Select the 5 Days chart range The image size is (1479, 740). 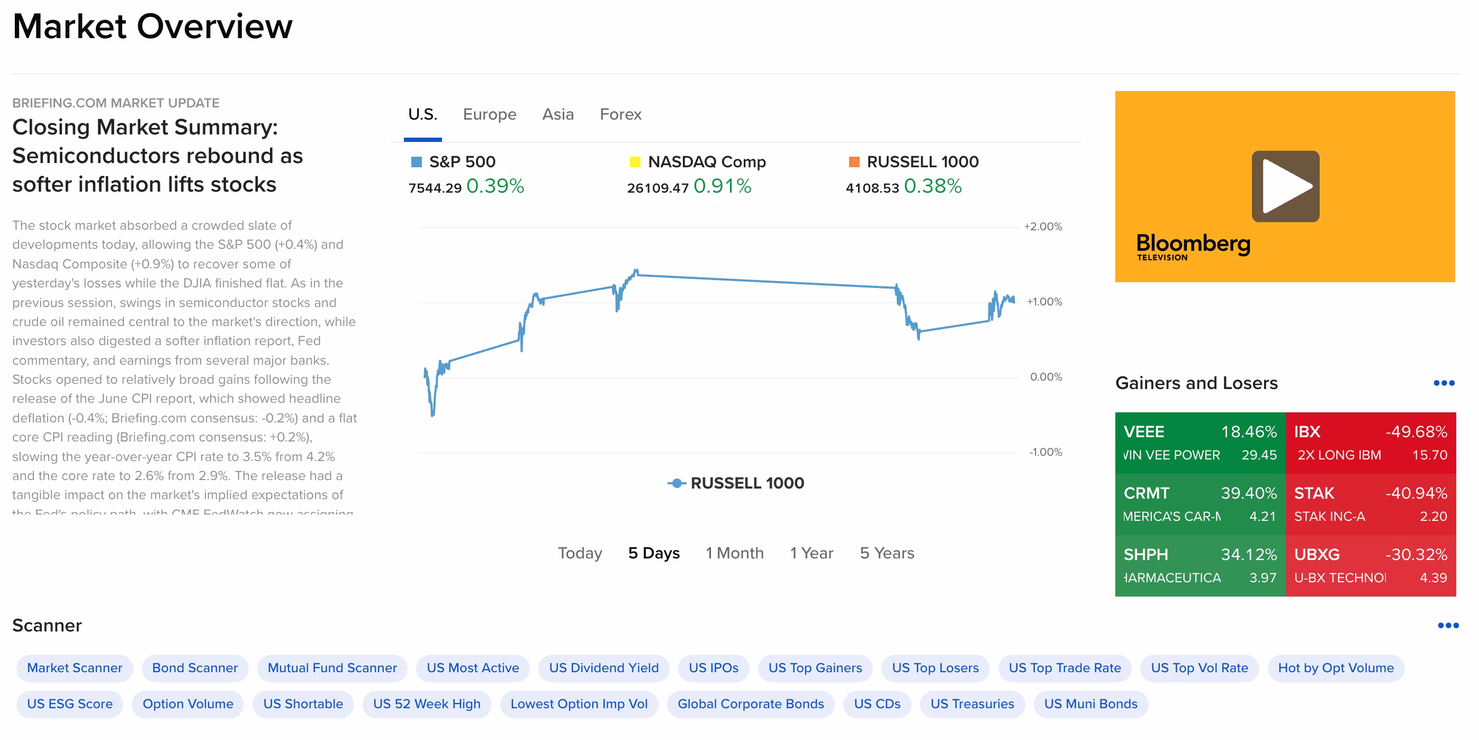point(654,553)
